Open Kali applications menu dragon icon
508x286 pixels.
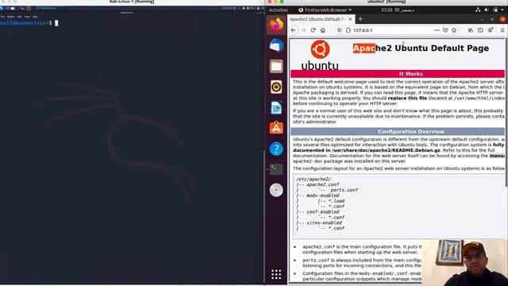2,8
